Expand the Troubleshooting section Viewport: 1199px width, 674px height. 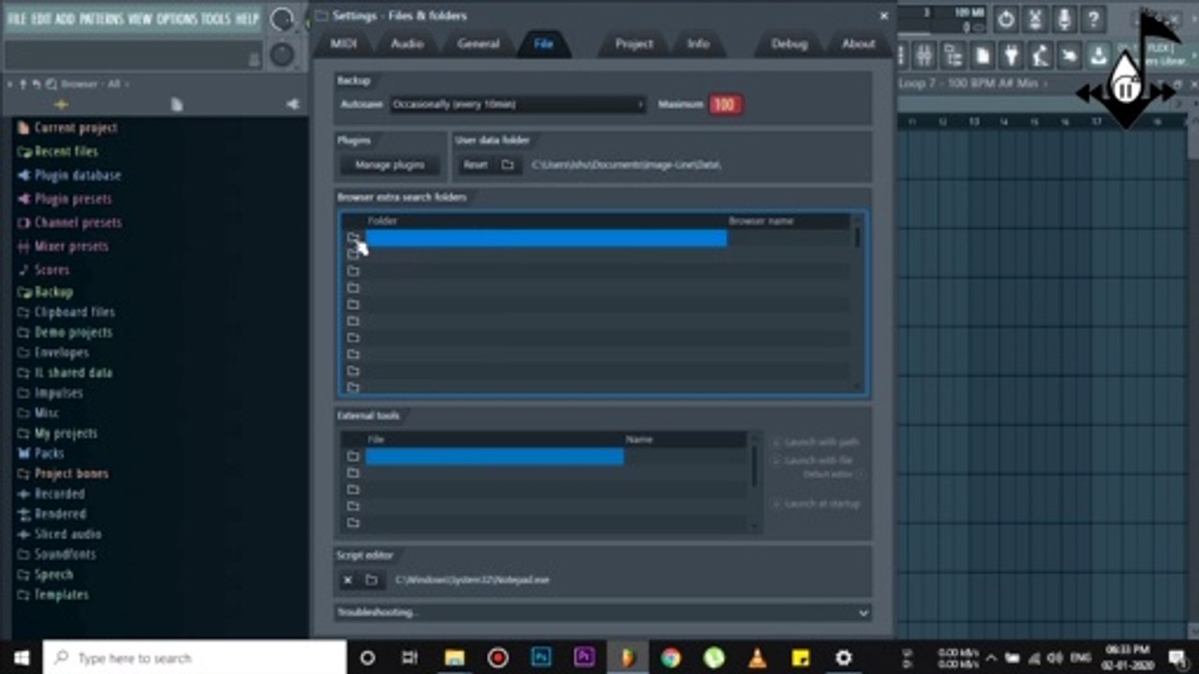click(x=603, y=612)
